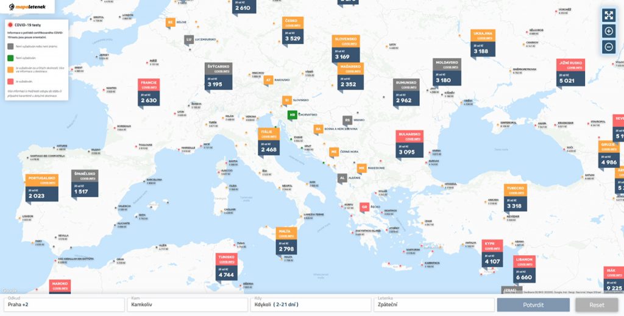Open the Kdy date range selector

tap(310, 304)
